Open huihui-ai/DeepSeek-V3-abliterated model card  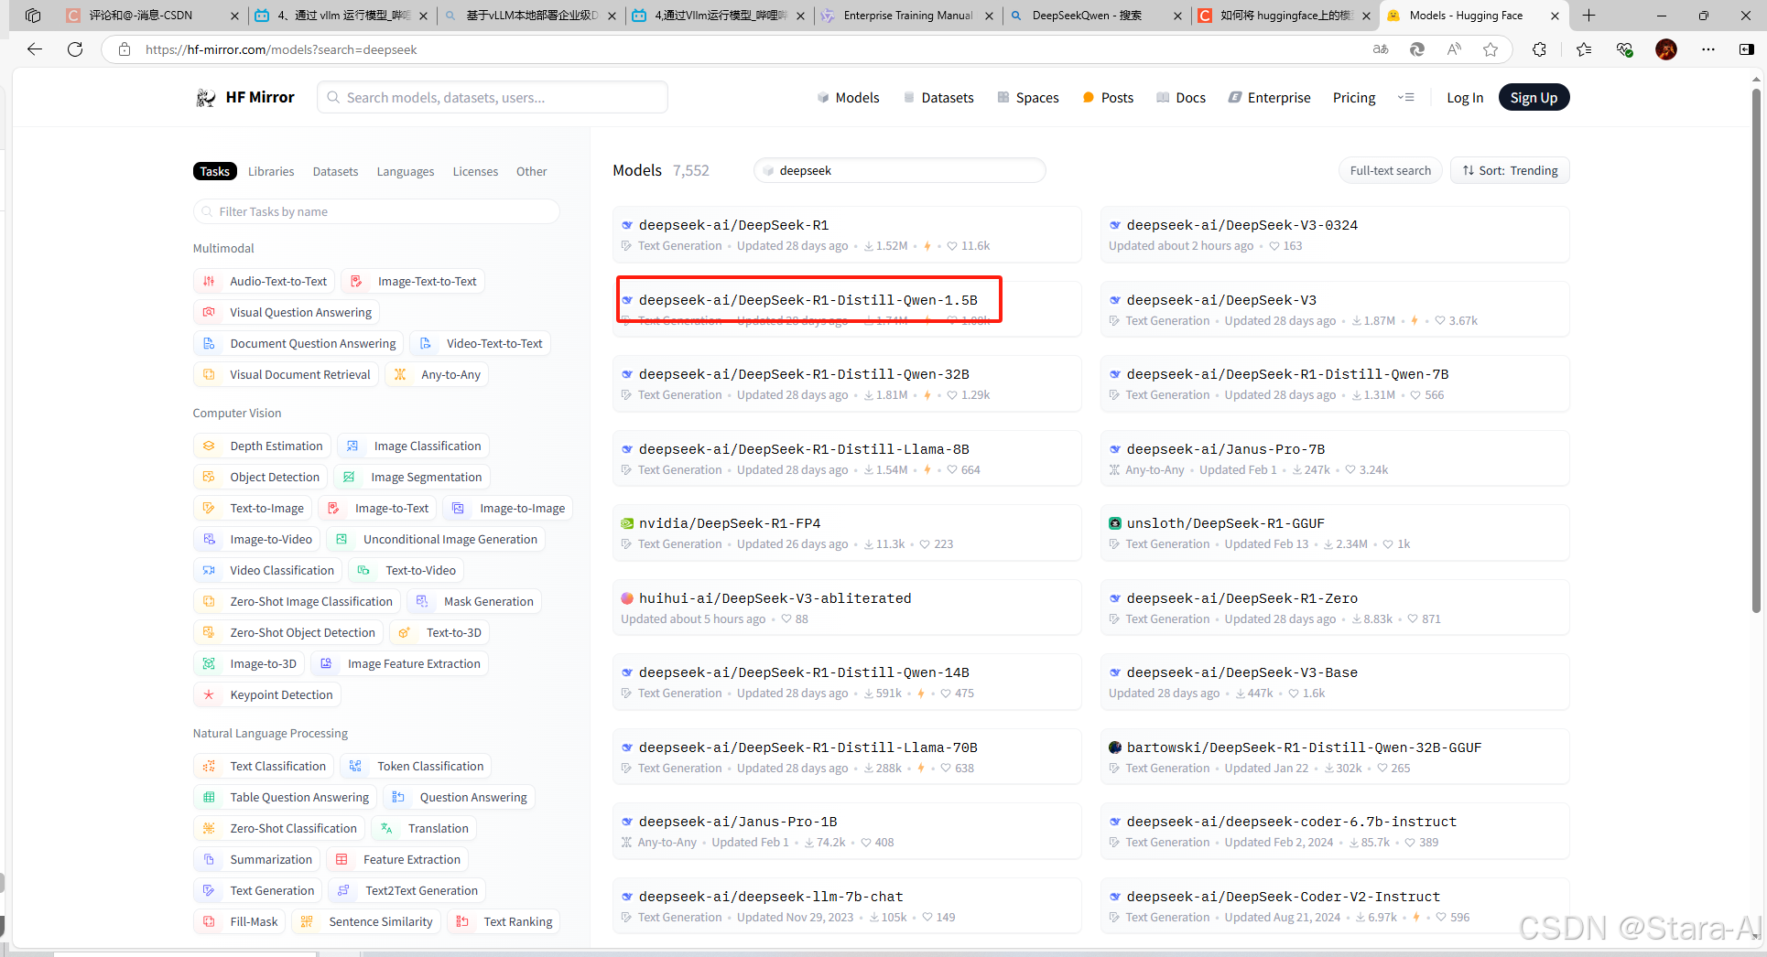point(847,608)
